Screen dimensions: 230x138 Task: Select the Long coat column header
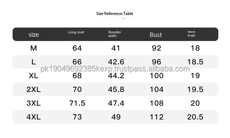coord(76,32)
